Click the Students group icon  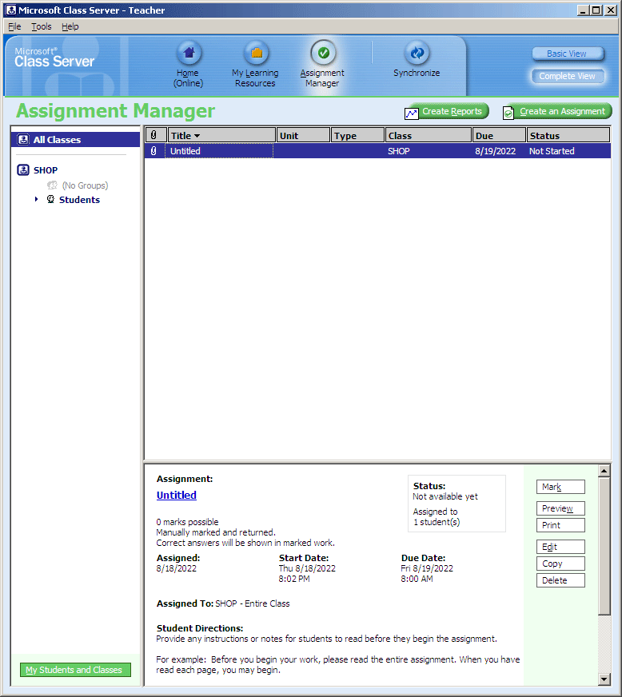tap(50, 199)
